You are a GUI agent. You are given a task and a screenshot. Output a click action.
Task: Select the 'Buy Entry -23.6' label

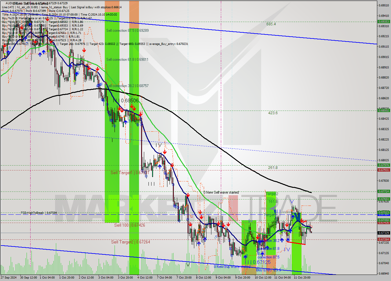[269, 270]
